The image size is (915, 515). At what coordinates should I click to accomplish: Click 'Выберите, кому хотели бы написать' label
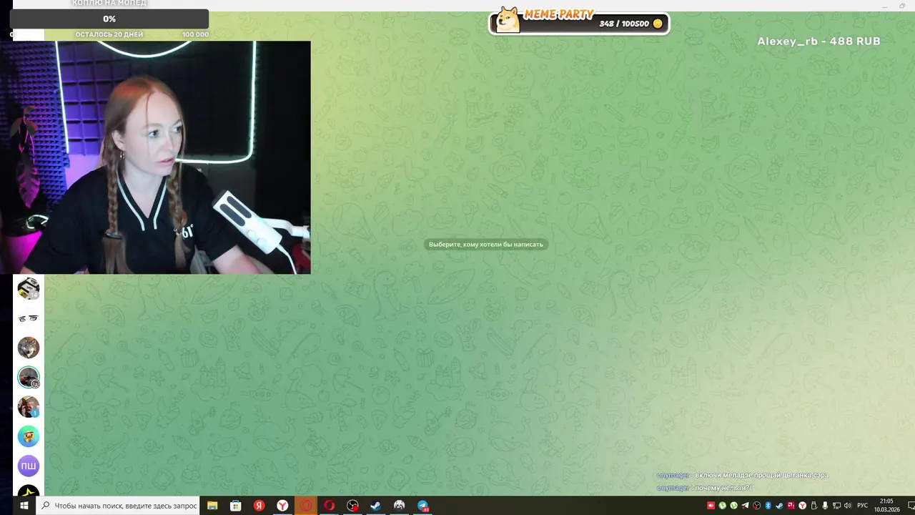(486, 245)
